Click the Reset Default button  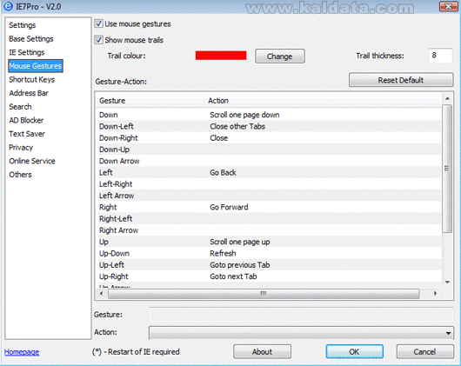(x=401, y=80)
